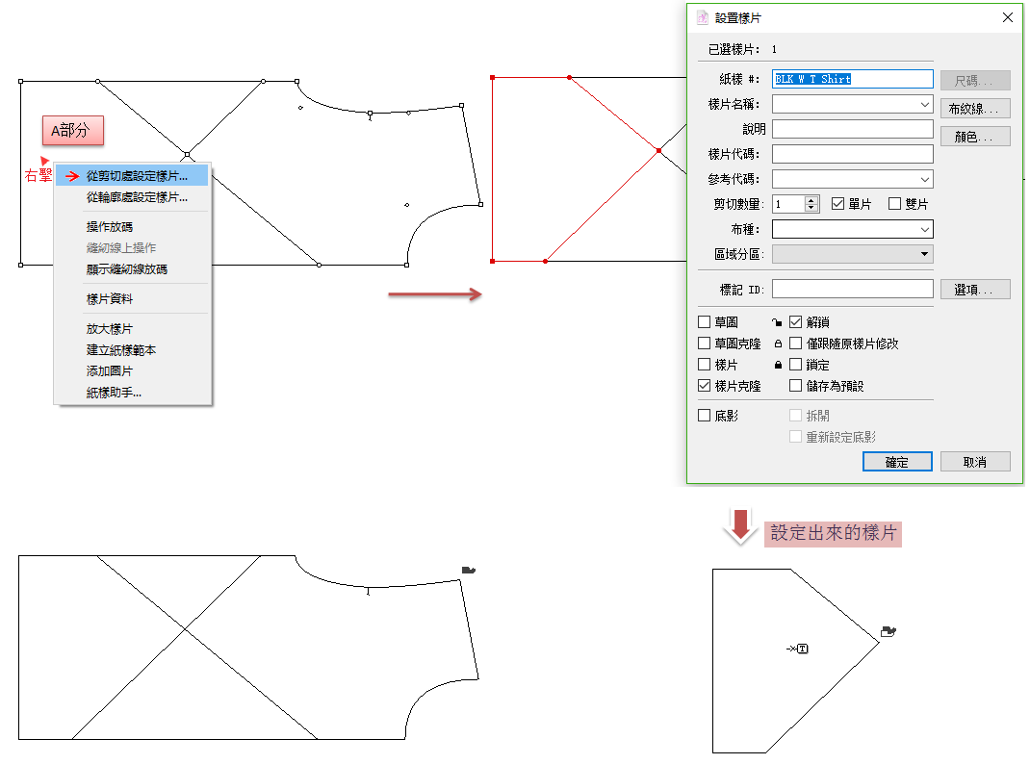The width and height of the screenshot is (1030, 764).
Task: Click the 設置樣片 dialog title icon
Action: pyautogui.click(x=702, y=18)
